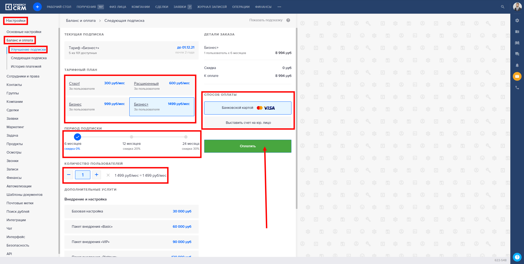
Task: Open the contacts folder icon in right sidebar
Action: coord(517,32)
